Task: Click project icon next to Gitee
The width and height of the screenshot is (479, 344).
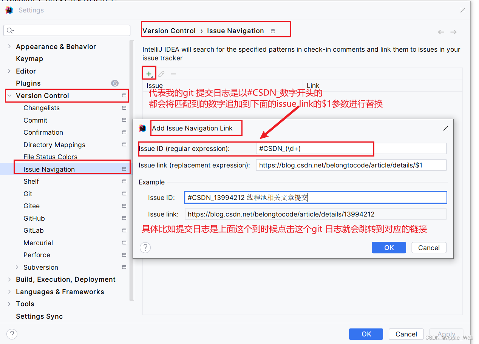Action: [x=124, y=206]
